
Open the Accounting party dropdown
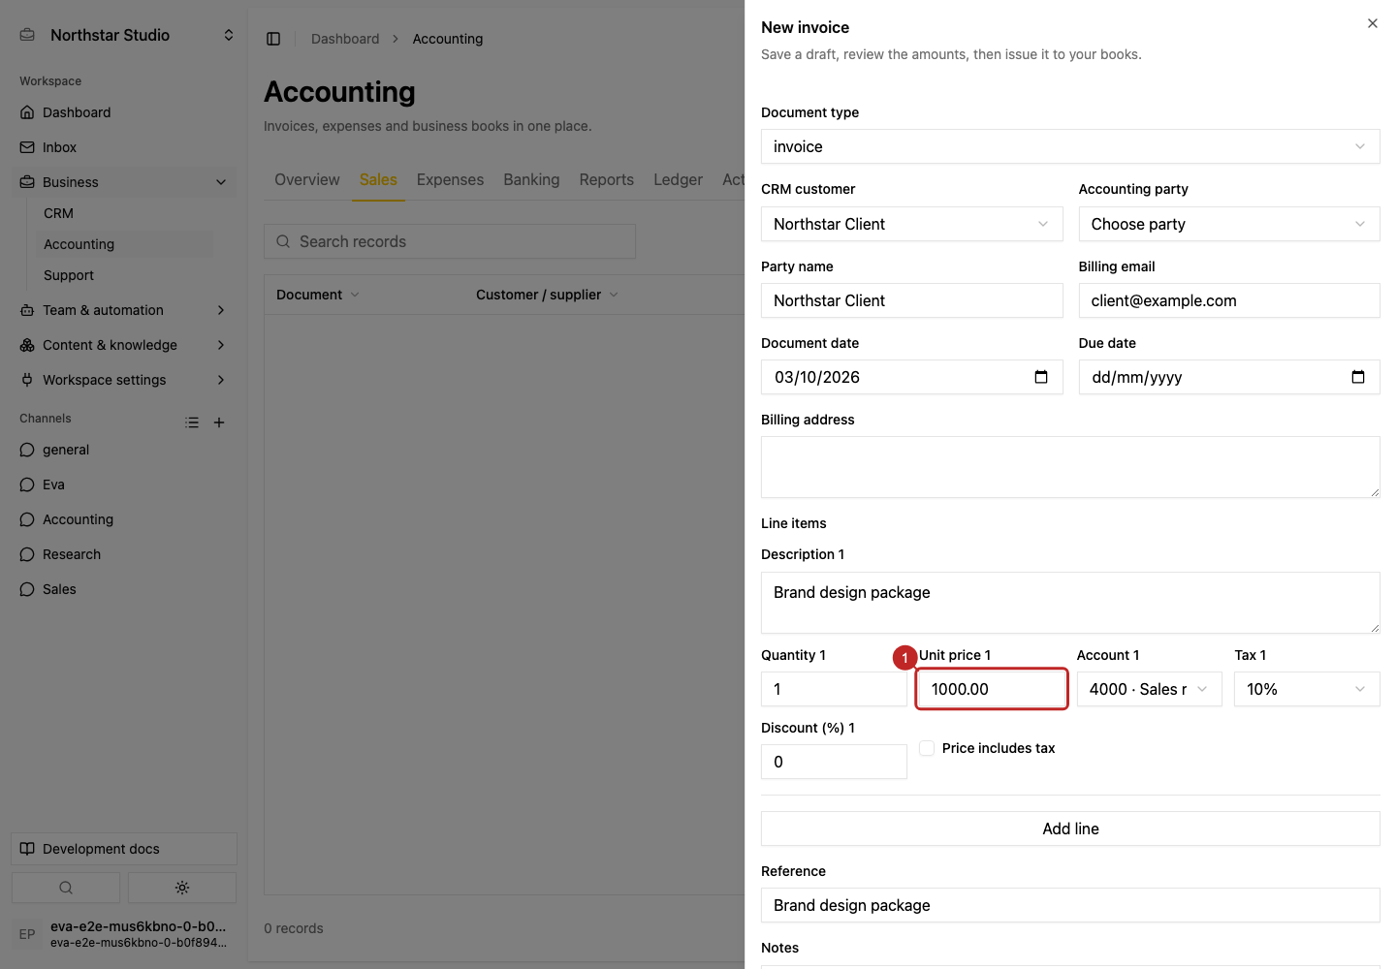[1229, 224]
